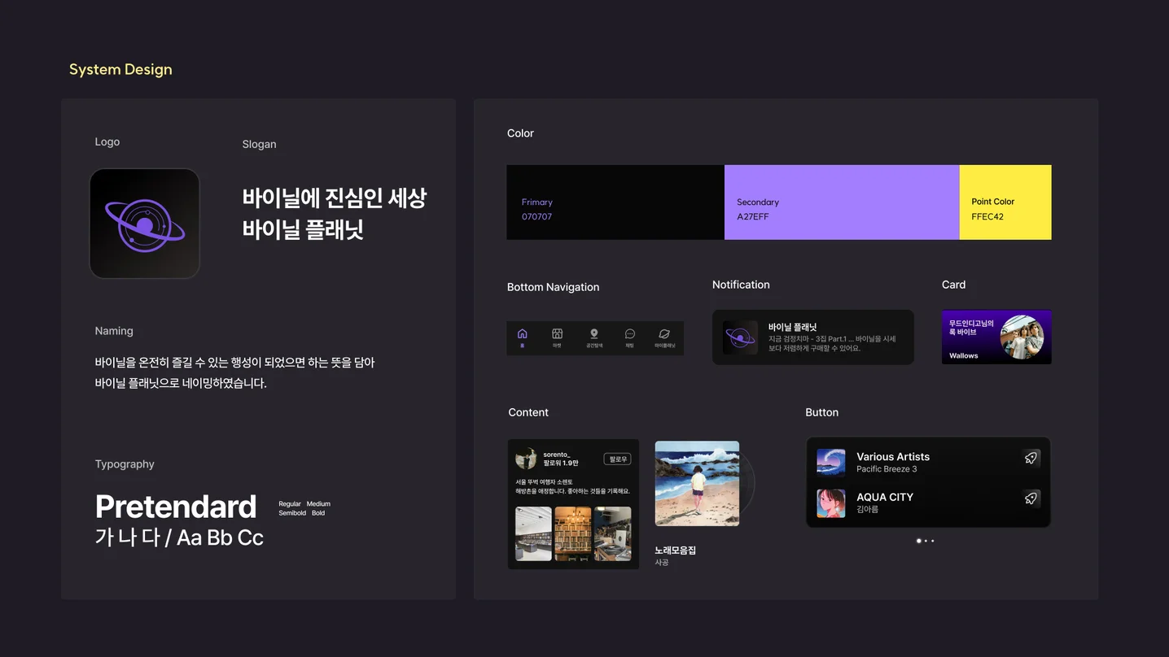Click the Notification section label
The height and width of the screenshot is (657, 1169).
(741, 285)
